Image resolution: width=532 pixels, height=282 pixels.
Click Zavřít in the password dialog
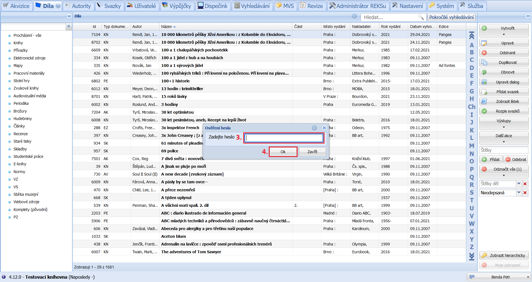(x=312, y=152)
